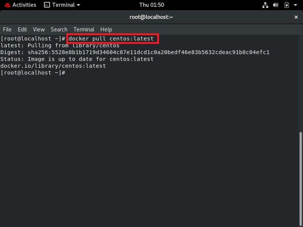303x227 pixels.
Task: Close the root@localhost terminal window
Action: [296, 17]
